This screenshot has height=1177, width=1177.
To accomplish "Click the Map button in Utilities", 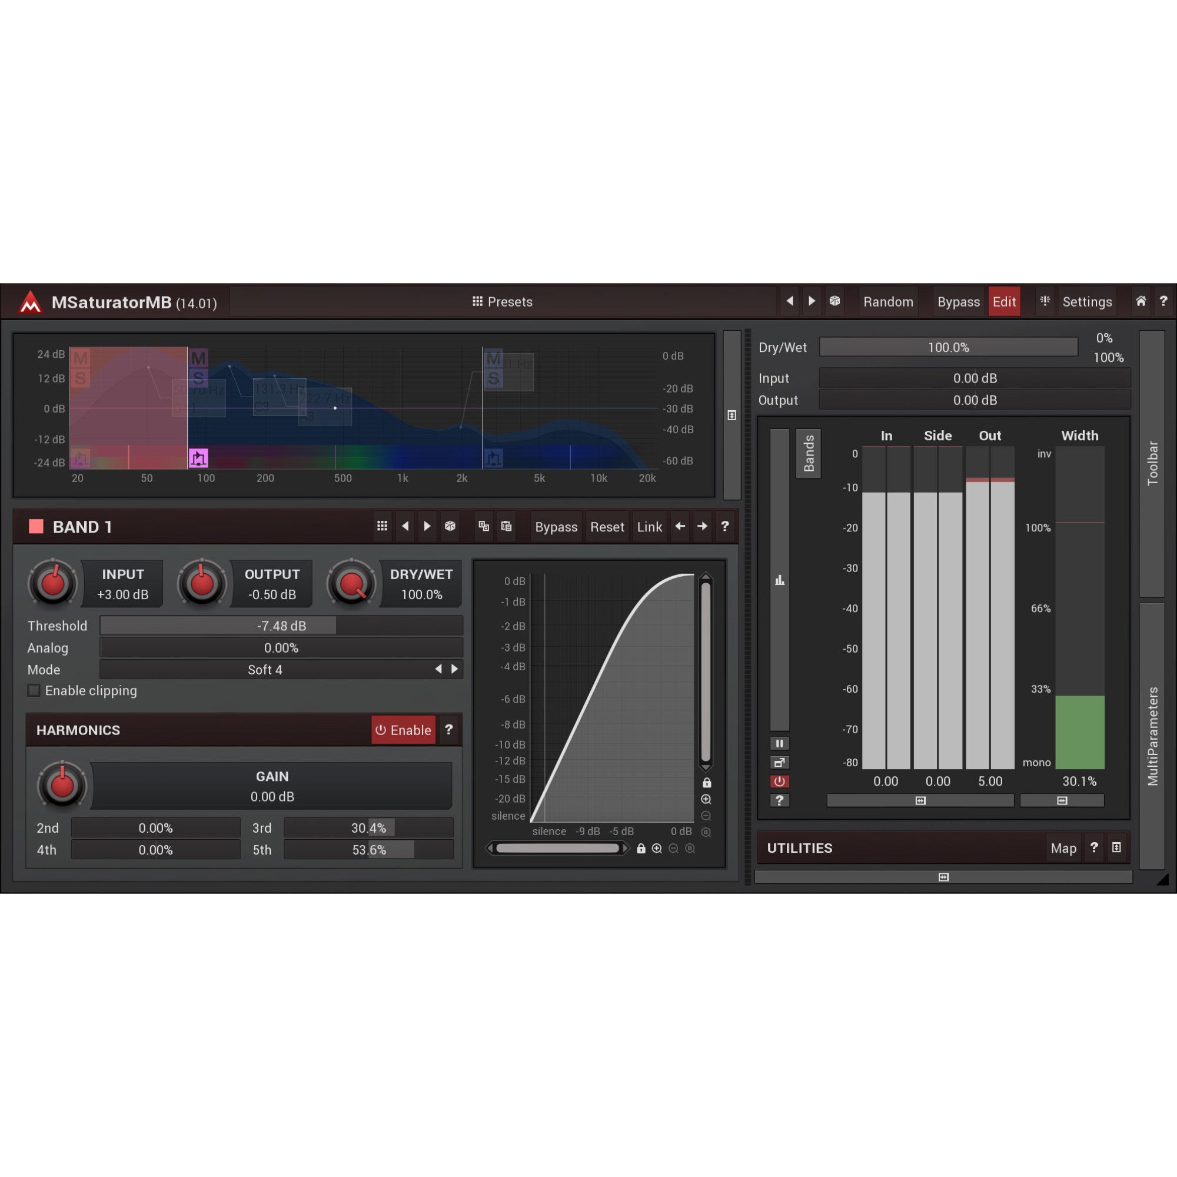I will 1063,848.
